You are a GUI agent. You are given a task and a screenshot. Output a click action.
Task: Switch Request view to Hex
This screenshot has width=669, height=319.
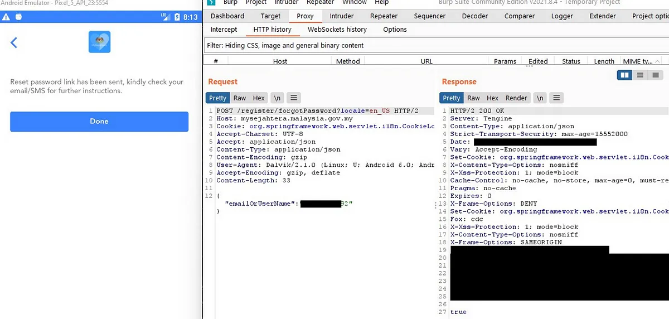tap(259, 98)
